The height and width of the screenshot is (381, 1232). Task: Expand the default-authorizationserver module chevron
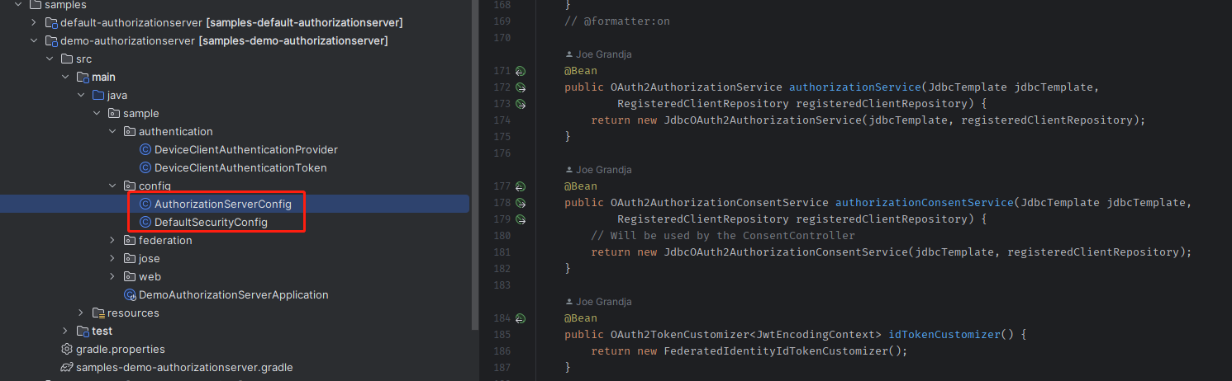click(34, 22)
